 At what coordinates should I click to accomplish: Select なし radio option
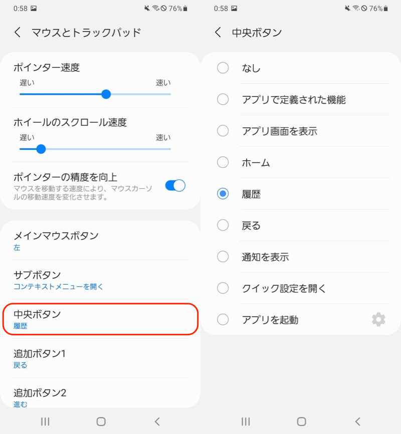click(x=223, y=68)
